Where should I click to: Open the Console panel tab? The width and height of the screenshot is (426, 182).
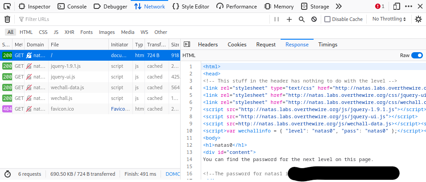click(x=72, y=7)
